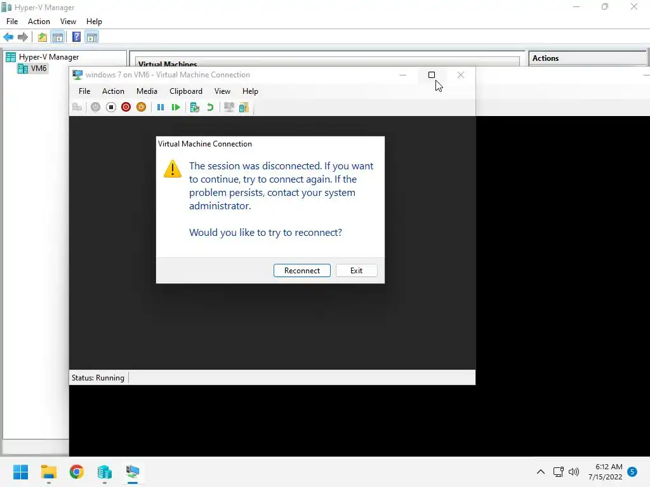This screenshot has width=650, height=487.
Task: Open Help via the blue question mark icon
Action: [76, 37]
